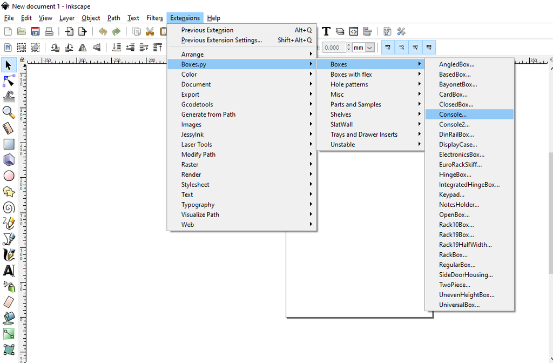Viewport: 553px width, 363px height.
Task: Select the Ellipse circle tool
Action: tap(9, 176)
